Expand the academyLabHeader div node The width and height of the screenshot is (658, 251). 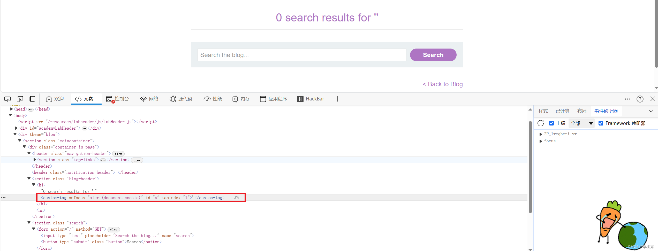16,128
